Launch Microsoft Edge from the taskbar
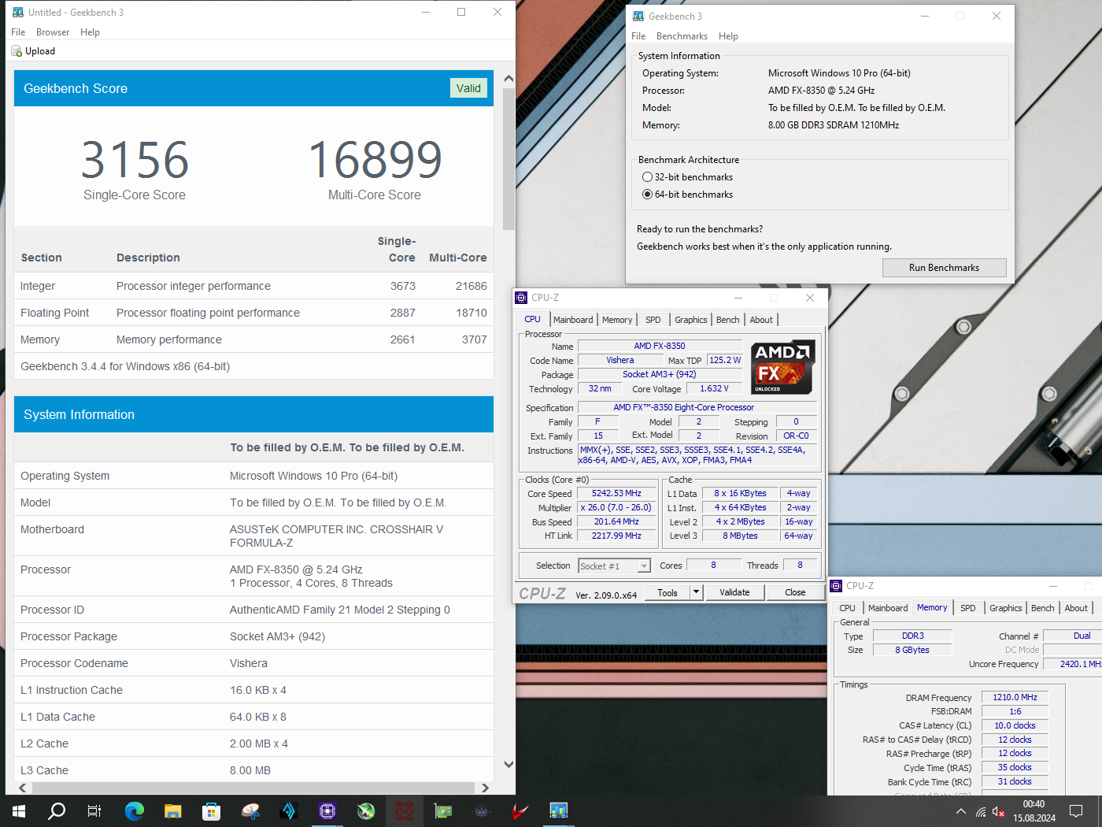 pos(135,810)
